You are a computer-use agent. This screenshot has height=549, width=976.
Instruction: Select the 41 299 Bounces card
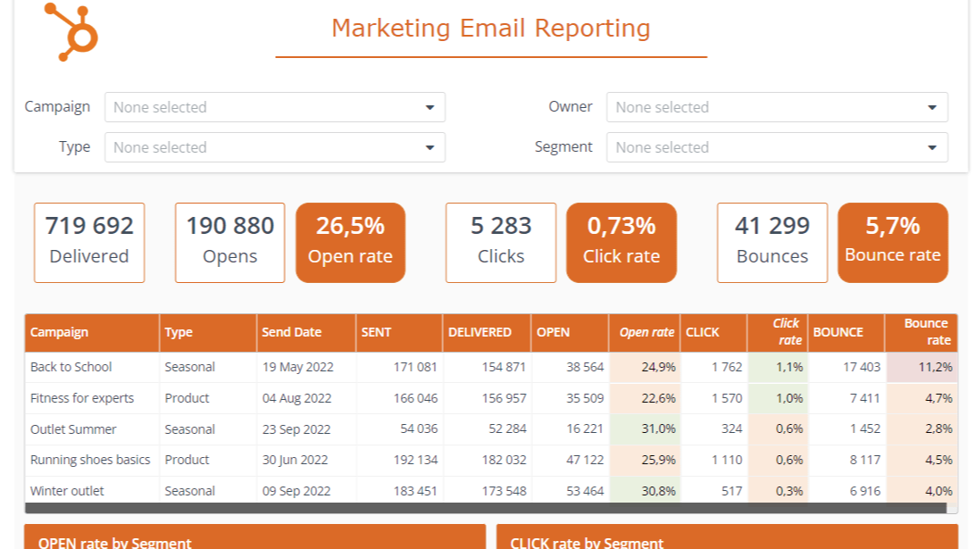[x=772, y=242]
